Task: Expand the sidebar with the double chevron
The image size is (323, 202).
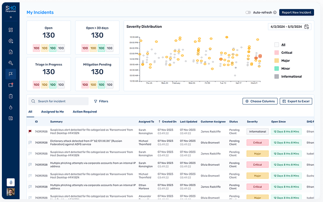Action: 11,17
